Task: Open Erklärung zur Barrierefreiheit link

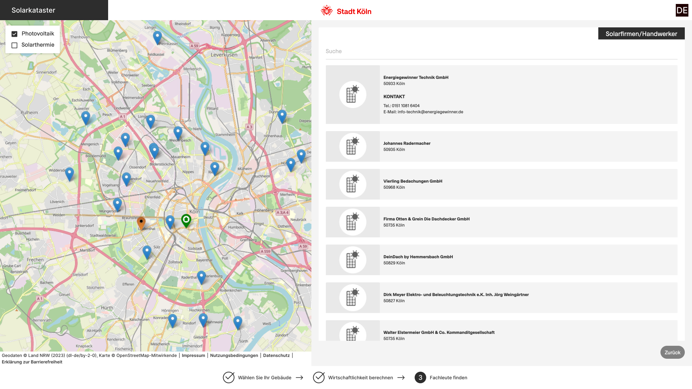Action: (32, 362)
